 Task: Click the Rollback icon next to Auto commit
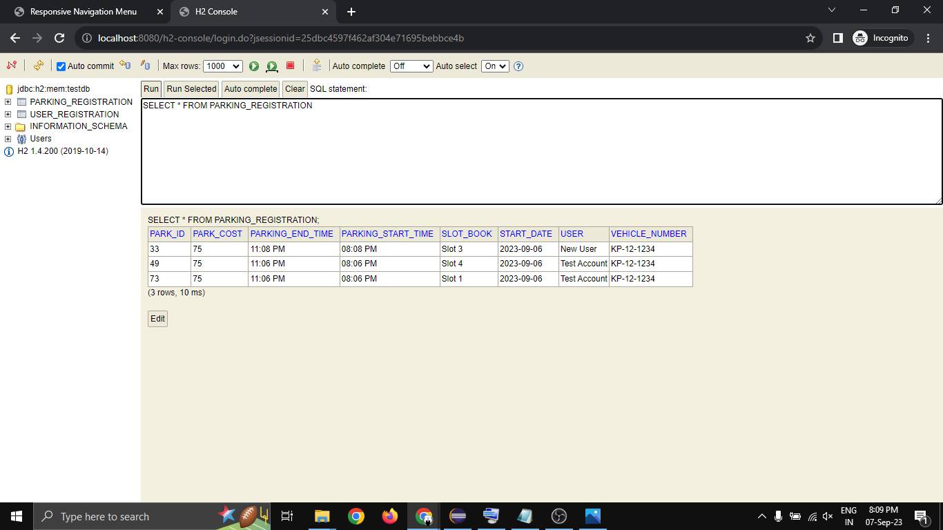pos(125,66)
